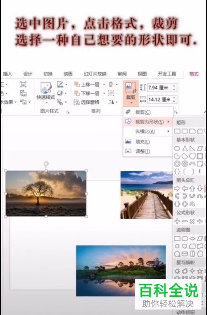207x315 pixels.
Task: Choose 调整(I) in the crop menu
Action: 148,151
